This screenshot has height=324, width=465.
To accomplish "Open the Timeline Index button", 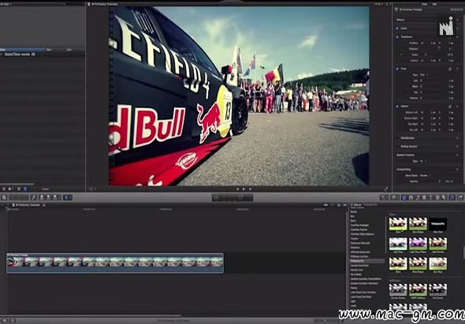I will [x=5, y=321].
